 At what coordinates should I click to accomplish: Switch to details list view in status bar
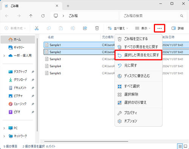[180, 146]
